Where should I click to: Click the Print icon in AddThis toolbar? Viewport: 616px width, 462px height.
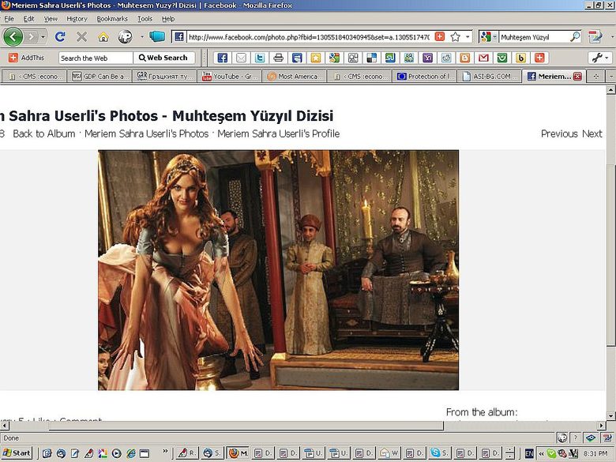278,58
